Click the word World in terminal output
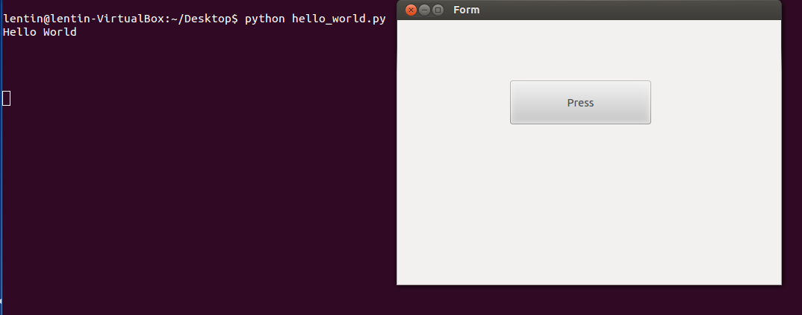Screen dimensions: 802x315 pyautogui.click(x=60, y=32)
